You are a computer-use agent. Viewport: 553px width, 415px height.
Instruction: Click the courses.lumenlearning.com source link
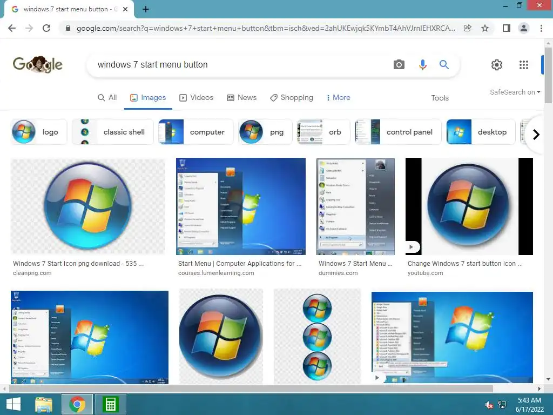tap(216, 273)
